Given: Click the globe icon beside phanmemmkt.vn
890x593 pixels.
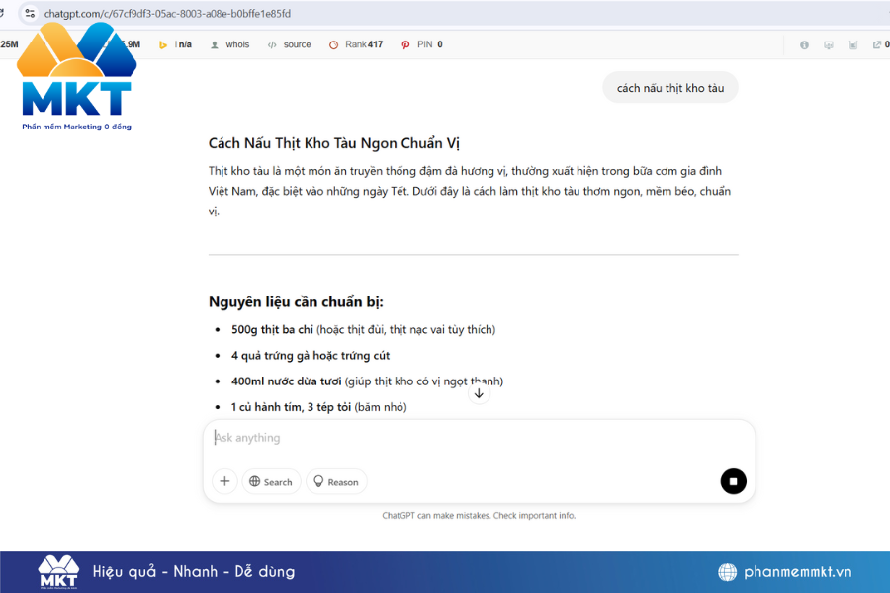Looking at the screenshot, I should pos(727,572).
